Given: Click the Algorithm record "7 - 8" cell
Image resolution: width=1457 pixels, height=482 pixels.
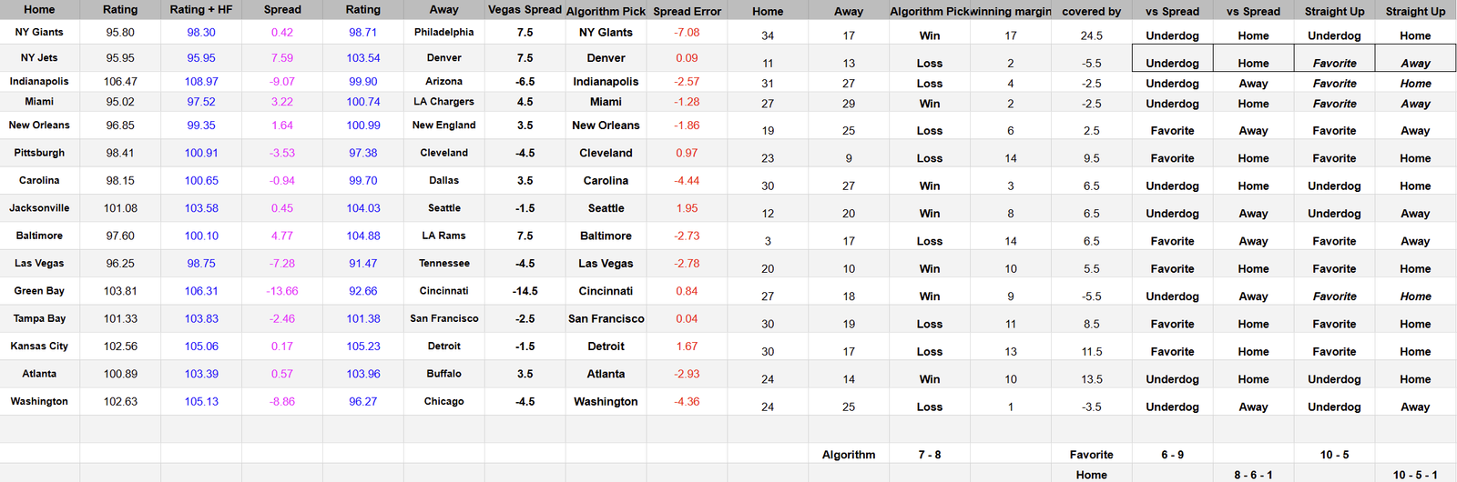Looking at the screenshot, I should pos(929,455).
